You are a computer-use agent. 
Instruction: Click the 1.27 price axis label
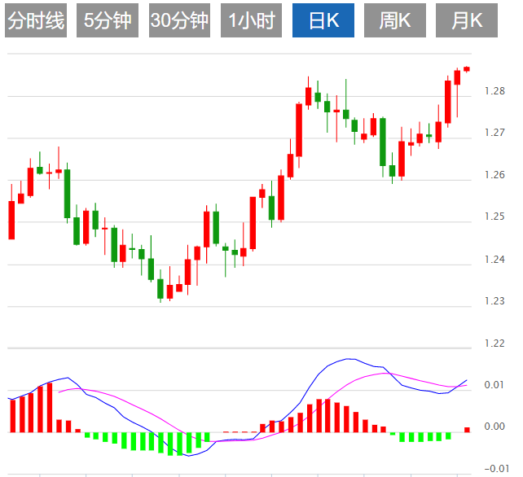(x=494, y=133)
